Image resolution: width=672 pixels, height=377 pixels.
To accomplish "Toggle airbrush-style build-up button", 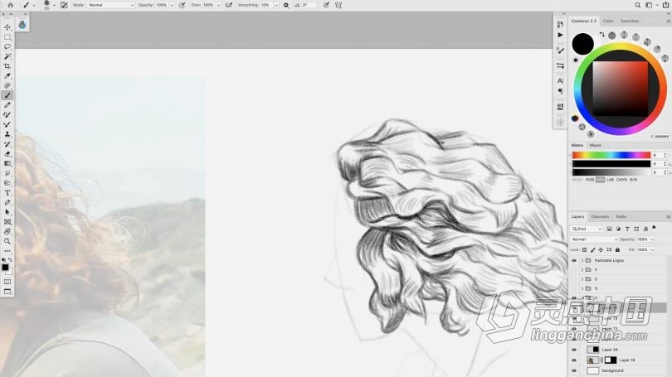I will coord(229,5).
